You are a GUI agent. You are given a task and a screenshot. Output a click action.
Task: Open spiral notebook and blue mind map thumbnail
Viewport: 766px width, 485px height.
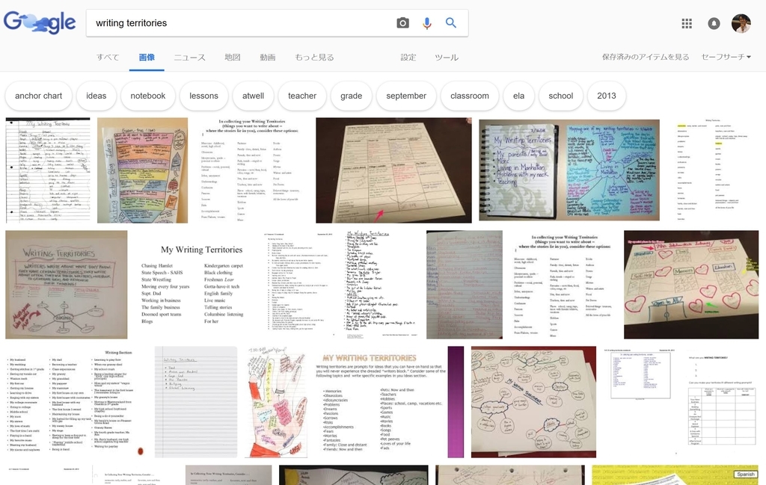coord(569,170)
